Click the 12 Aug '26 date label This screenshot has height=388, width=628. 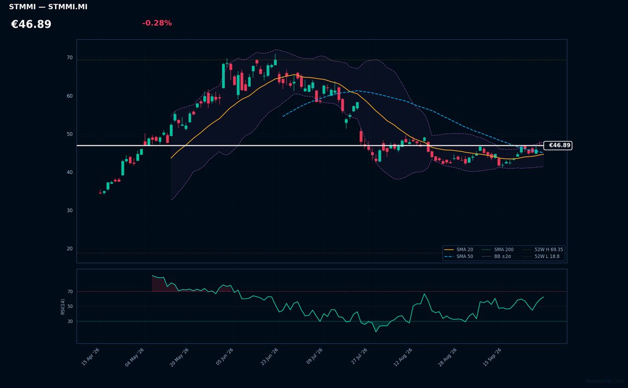[402, 358]
